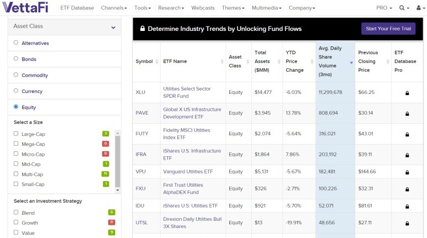
Task: Click Blend count badge 6
Action: pyautogui.click(x=112, y=212)
